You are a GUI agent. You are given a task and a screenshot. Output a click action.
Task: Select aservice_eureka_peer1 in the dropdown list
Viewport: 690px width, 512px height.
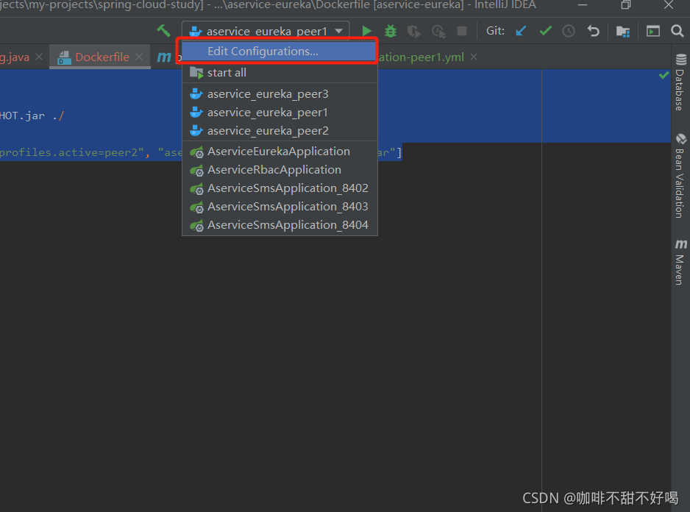[280, 113]
